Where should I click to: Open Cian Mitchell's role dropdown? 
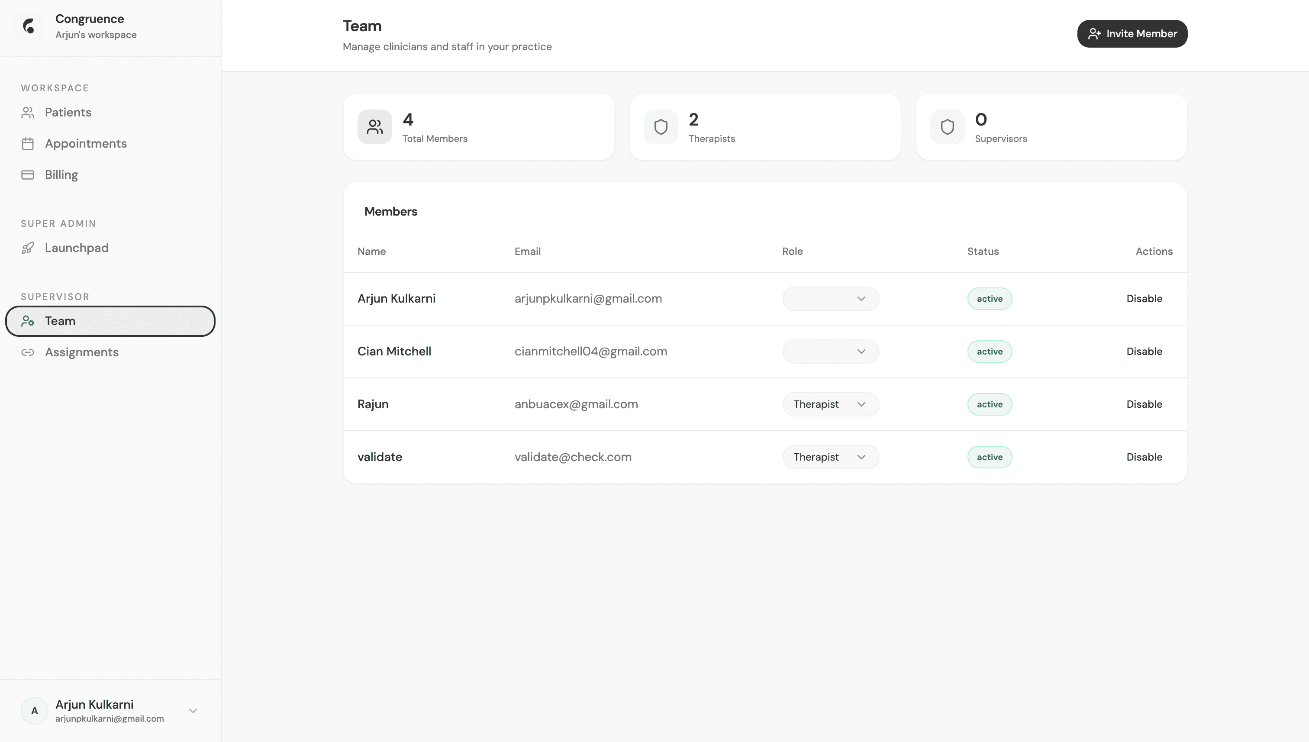(830, 352)
